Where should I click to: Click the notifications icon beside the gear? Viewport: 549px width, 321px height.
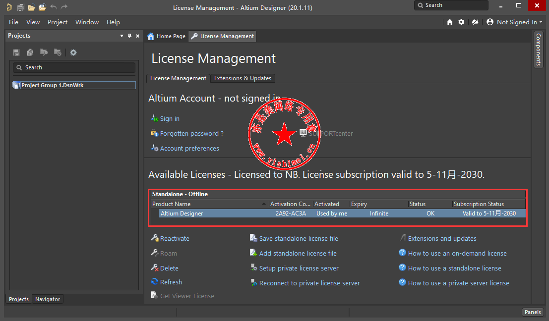click(475, 22)
